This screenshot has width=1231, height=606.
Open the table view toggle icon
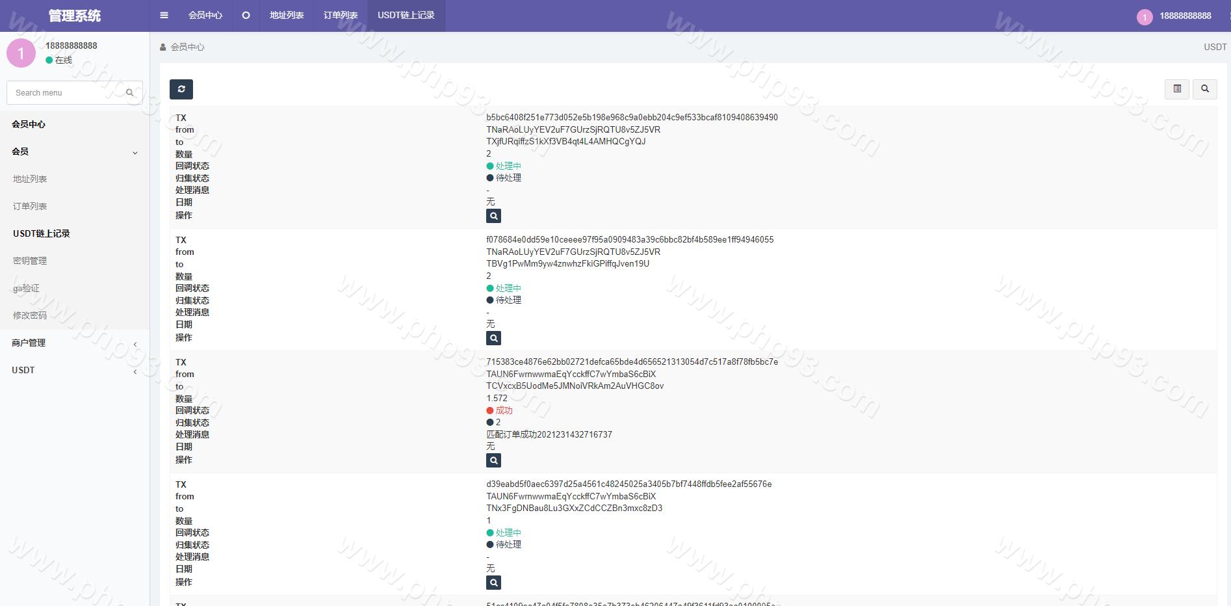1176,89
